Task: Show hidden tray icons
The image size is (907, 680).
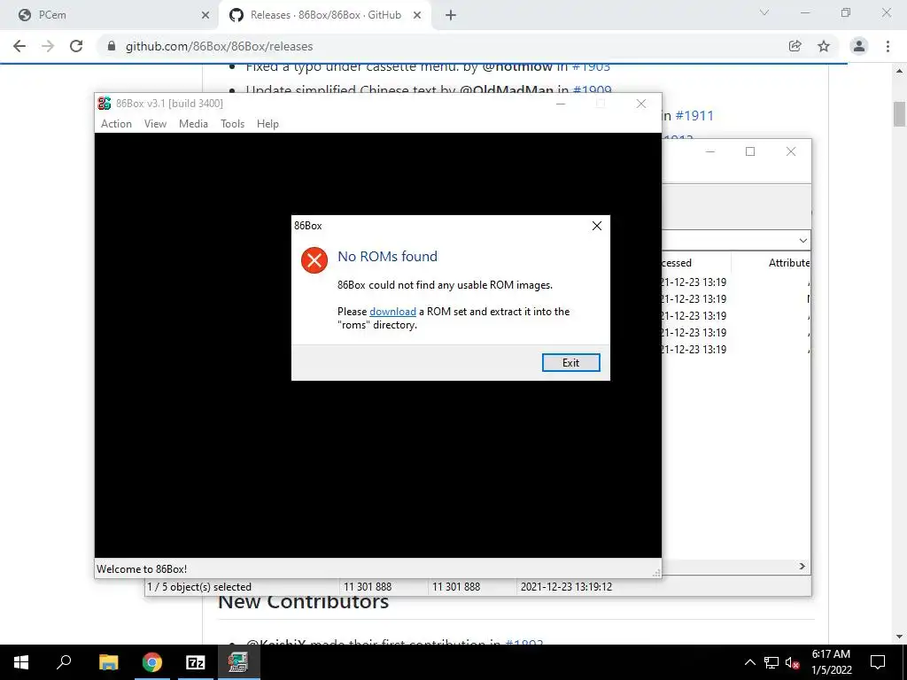Action: coord(749,662)
